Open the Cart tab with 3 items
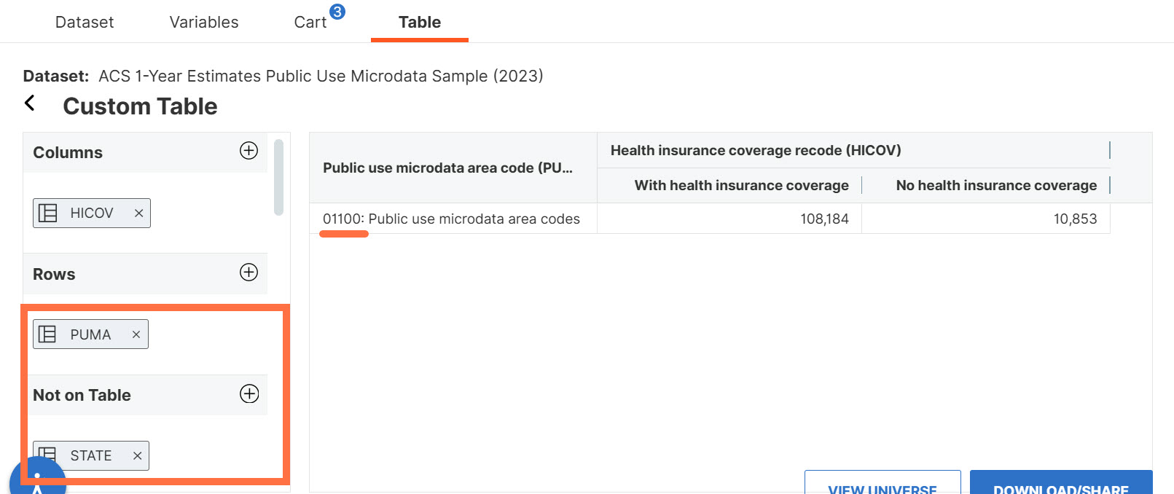This screenshot has width=1174, height=494. click(x=310, y=22)
